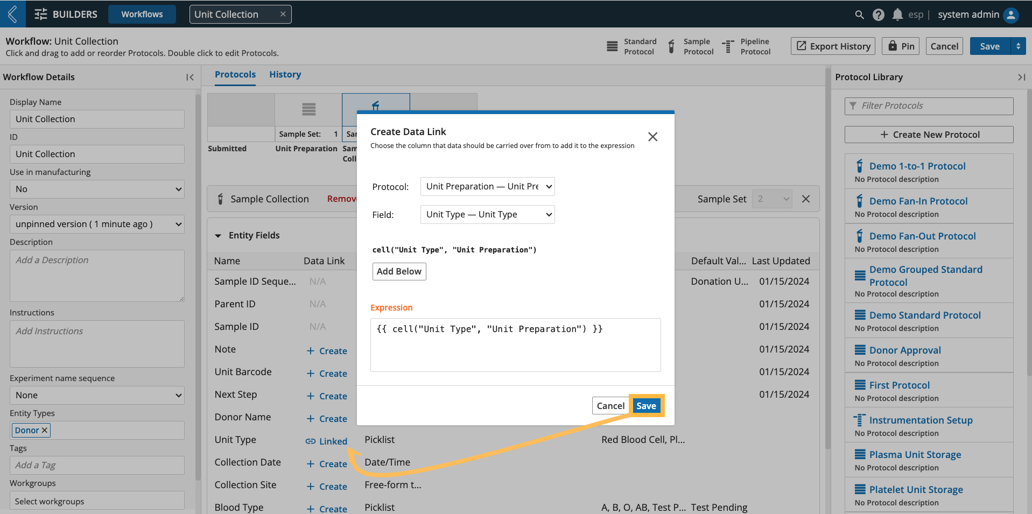1032x514 pixels.
Task: Add a Standard Protocol from toolbar
Action: 631,46
